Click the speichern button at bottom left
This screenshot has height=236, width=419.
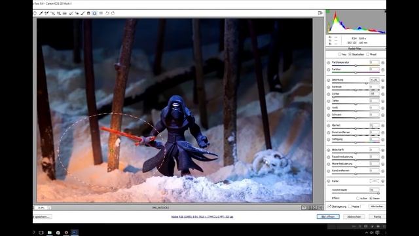pos(42,217)
